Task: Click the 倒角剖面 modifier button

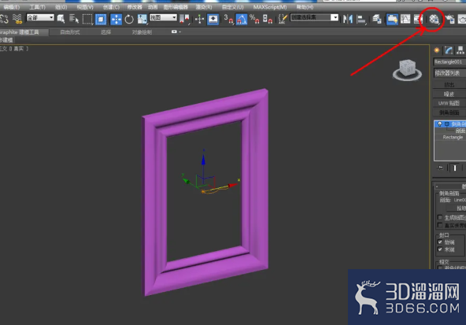Action: click(449, 113)
